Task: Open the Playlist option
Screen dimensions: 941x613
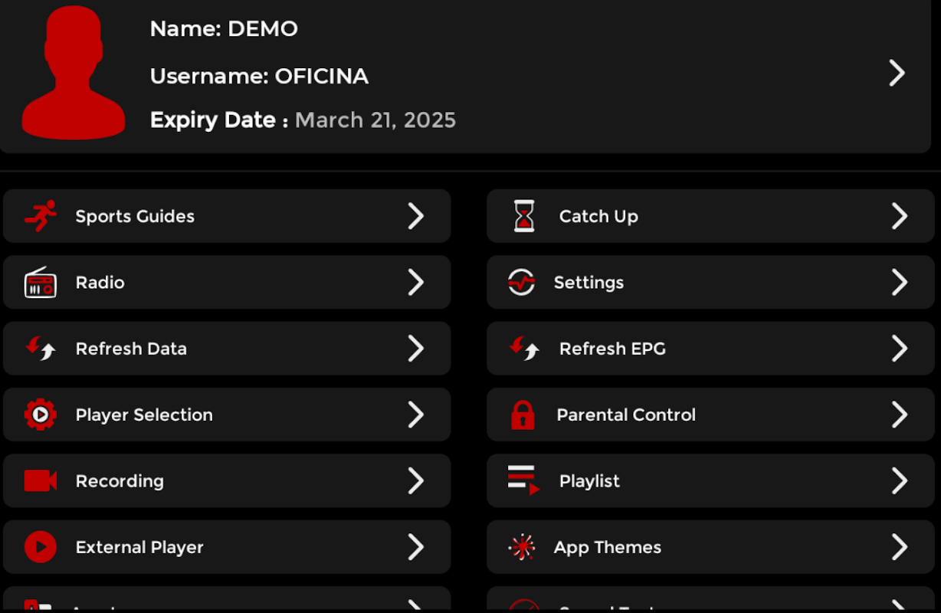Action: (x=589, y=481)
